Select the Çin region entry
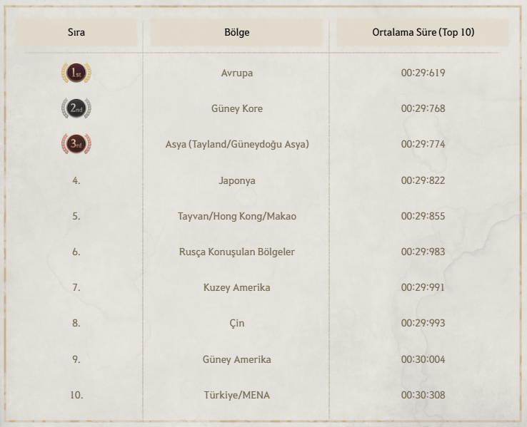527x427 pixels. 237,323
